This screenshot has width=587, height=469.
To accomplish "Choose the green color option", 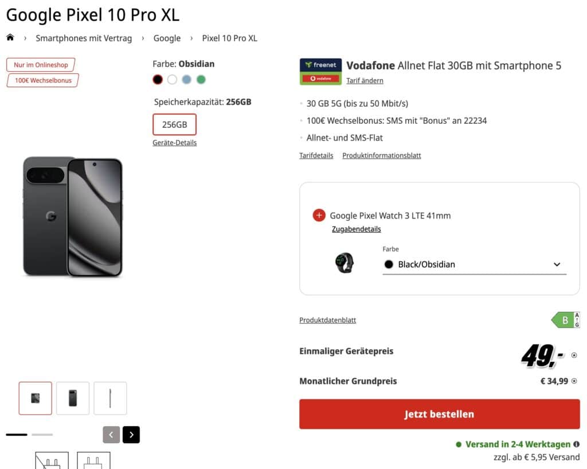I will coord(201,80).
